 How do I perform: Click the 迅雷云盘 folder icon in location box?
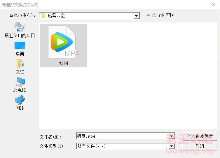point(43,15)
